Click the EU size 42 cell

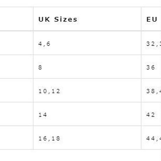[151, 114]
